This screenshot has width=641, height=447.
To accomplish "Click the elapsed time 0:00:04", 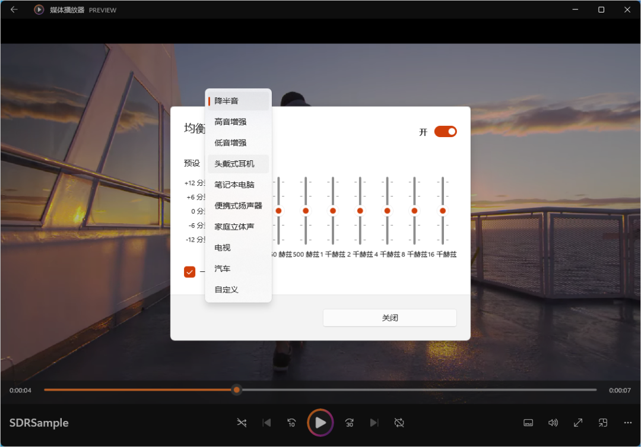I will [x=20, y=391].
